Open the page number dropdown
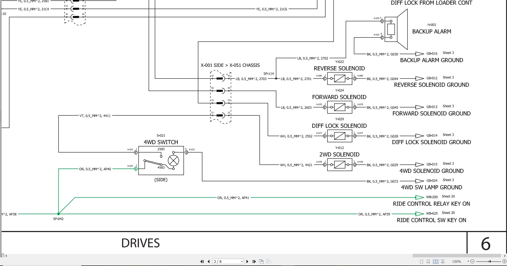This screenshot has height=266, width=507. (x=242, y=262)
